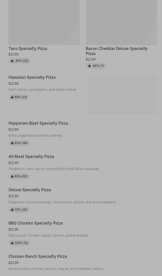
Task: Click thumbs-up icon on Bacon Cheddar Deluxe
Action: point(89,66)
